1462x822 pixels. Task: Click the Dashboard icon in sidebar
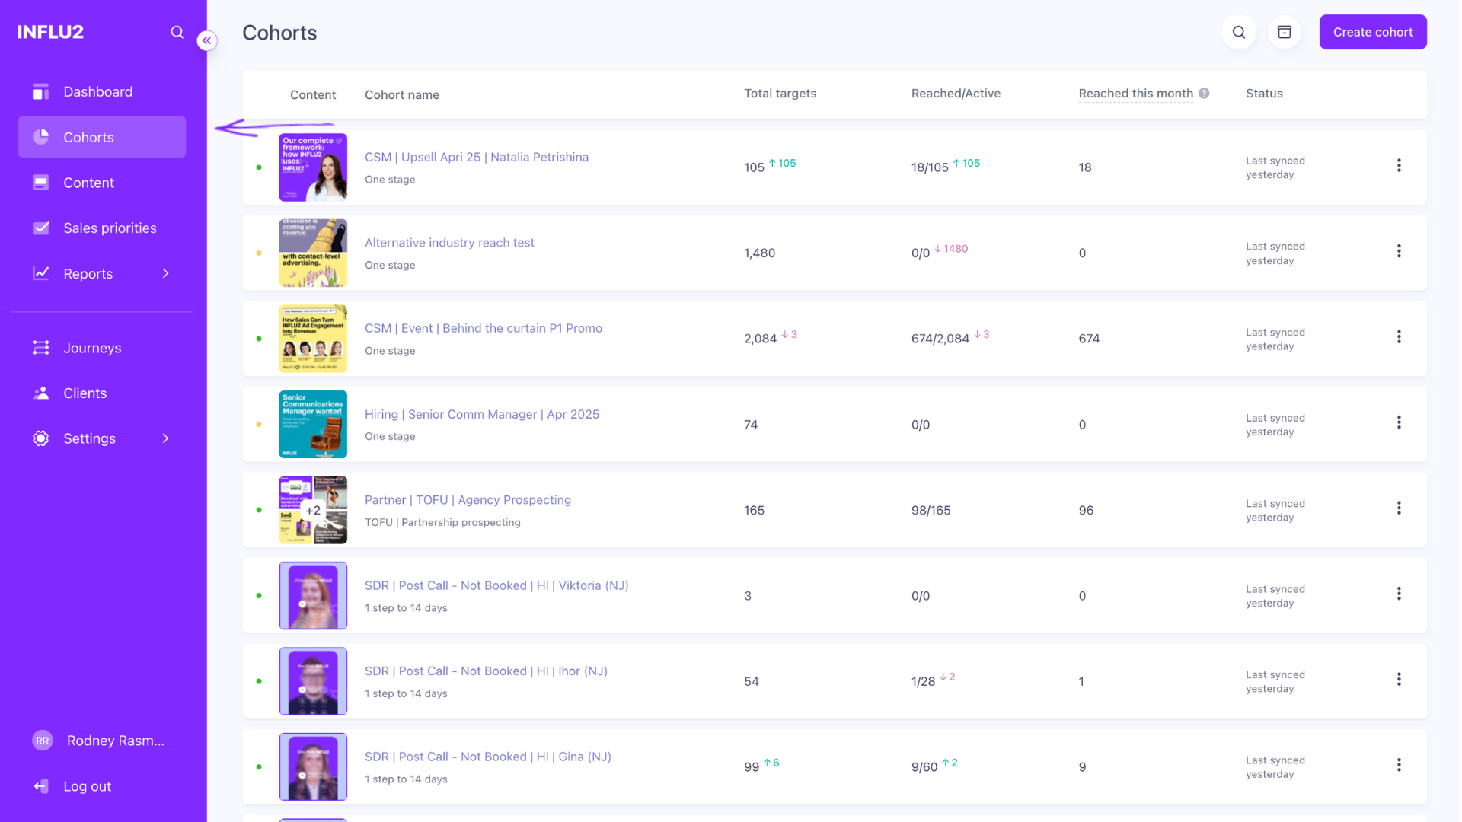pos(41,92)
